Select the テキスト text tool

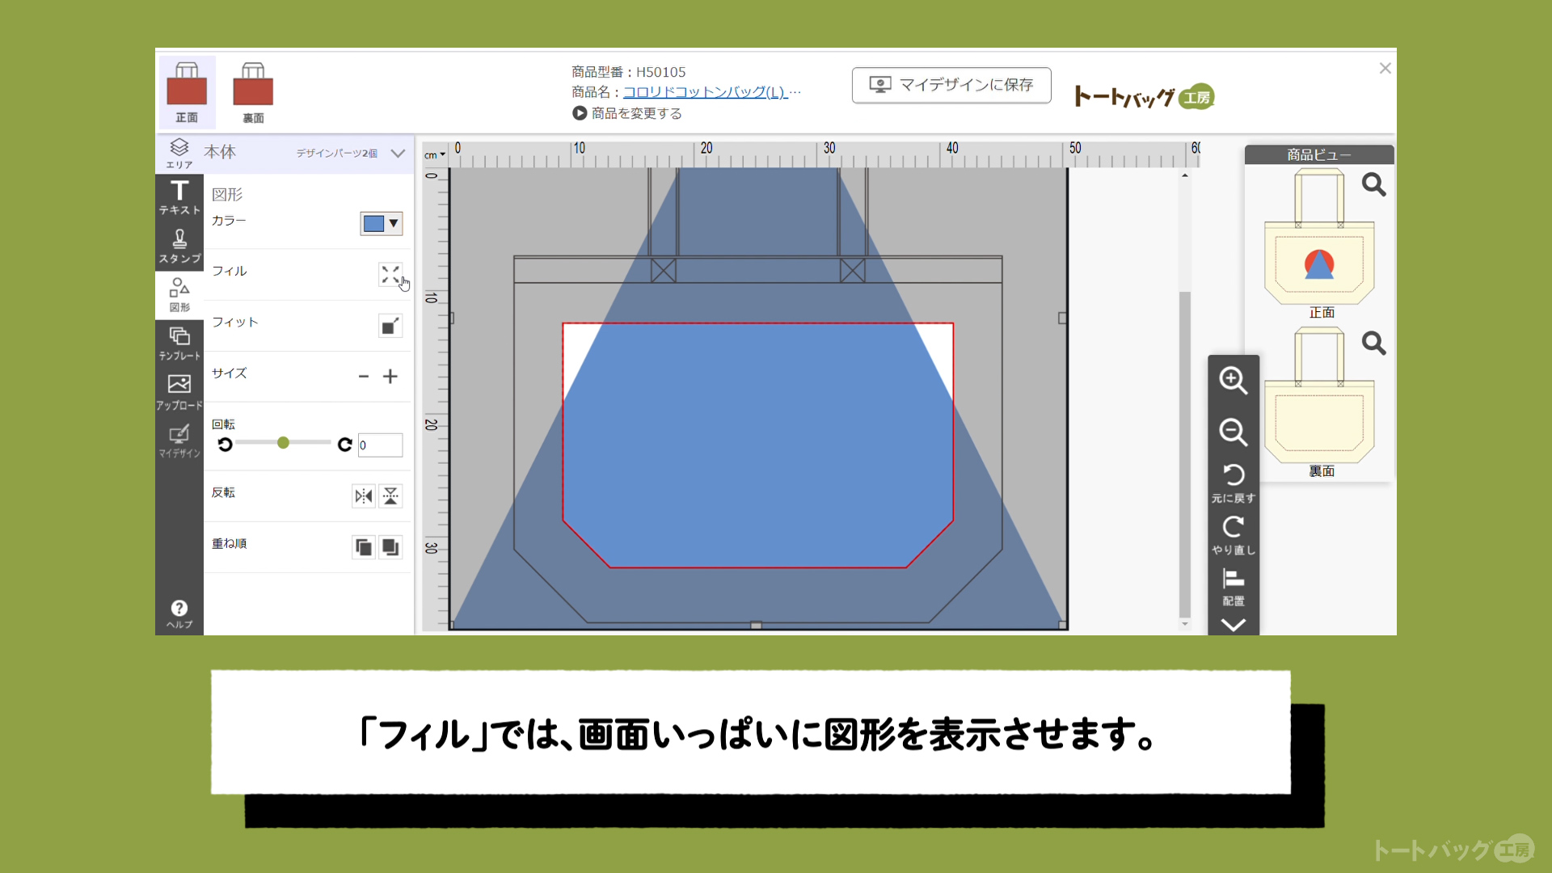[x=179, y=197]
